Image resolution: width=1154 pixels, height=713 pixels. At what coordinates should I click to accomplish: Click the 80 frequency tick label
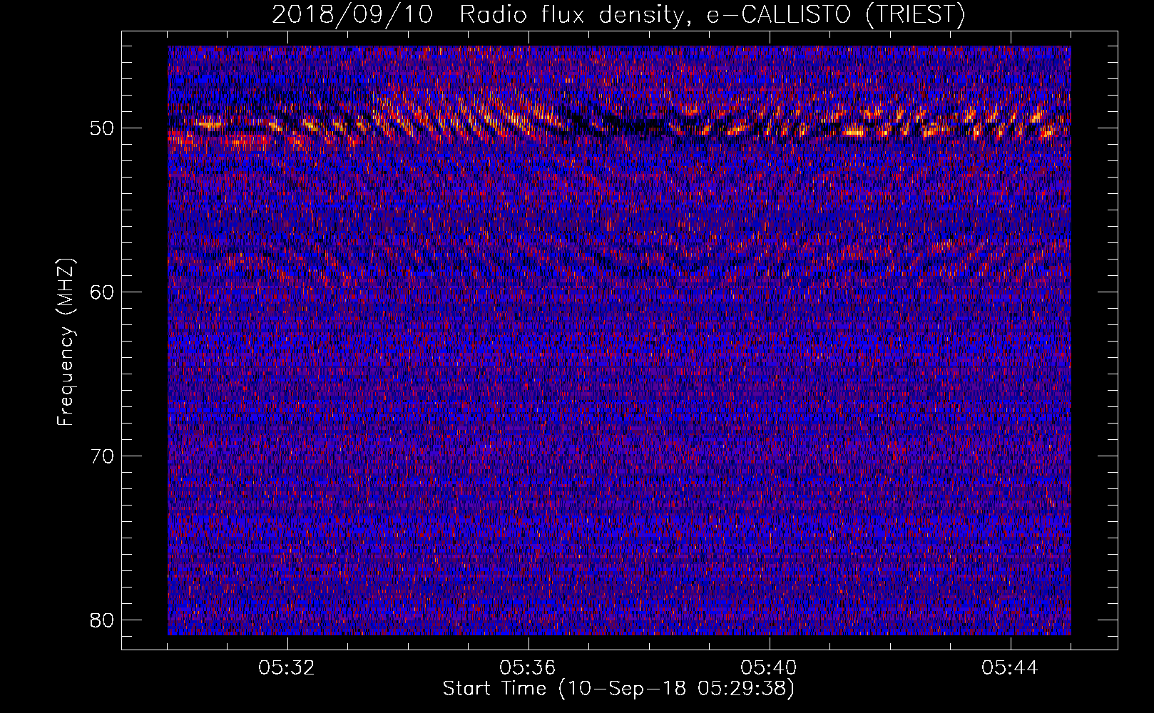pyautogui.click(x=102, y=620)
